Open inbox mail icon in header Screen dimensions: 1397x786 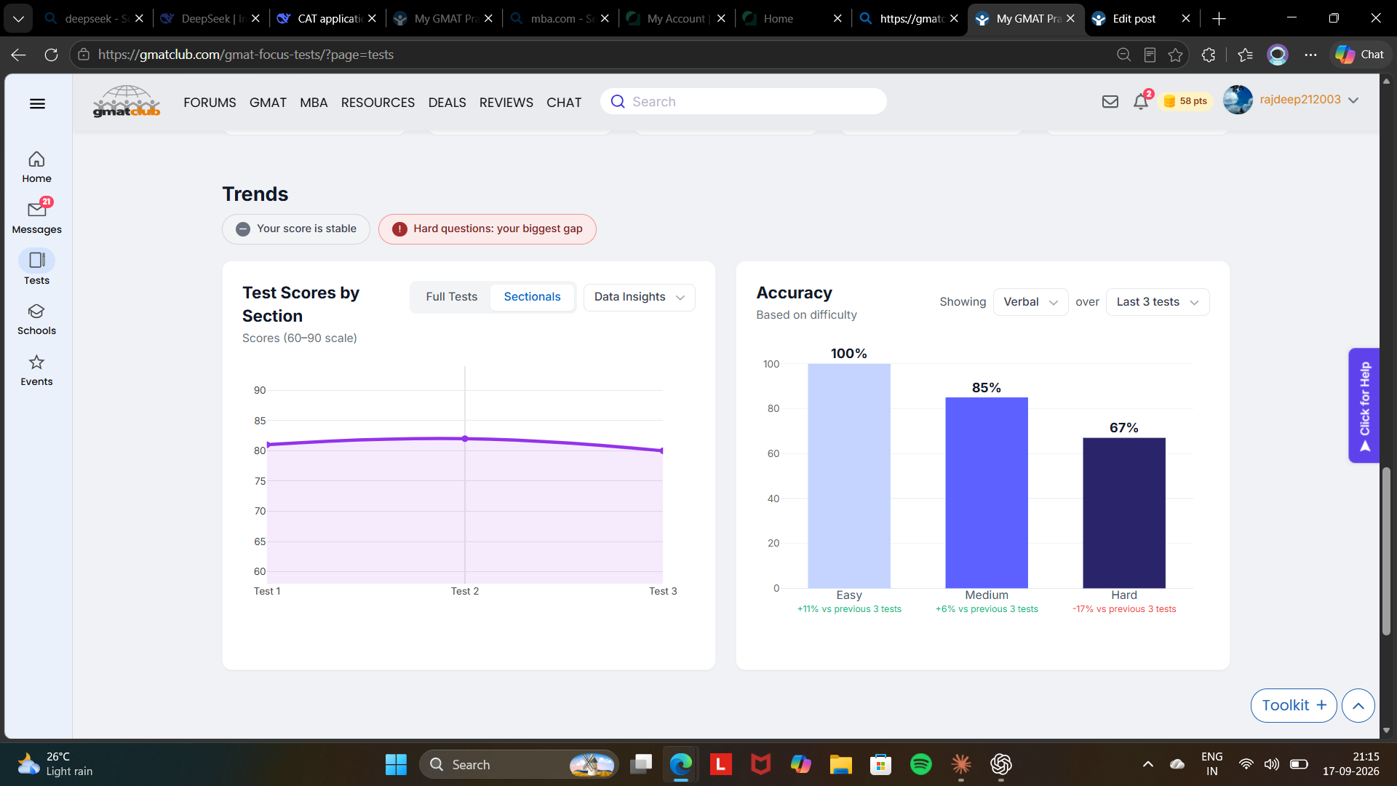pyautogui.click(x=1110, y=102)
